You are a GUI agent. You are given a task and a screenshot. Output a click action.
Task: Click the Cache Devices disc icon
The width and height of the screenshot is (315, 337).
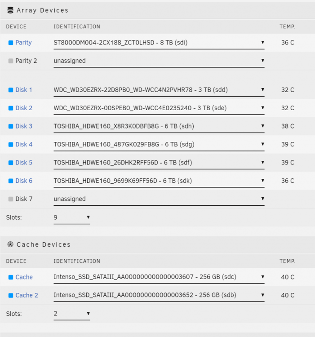[x=10, y=244]
